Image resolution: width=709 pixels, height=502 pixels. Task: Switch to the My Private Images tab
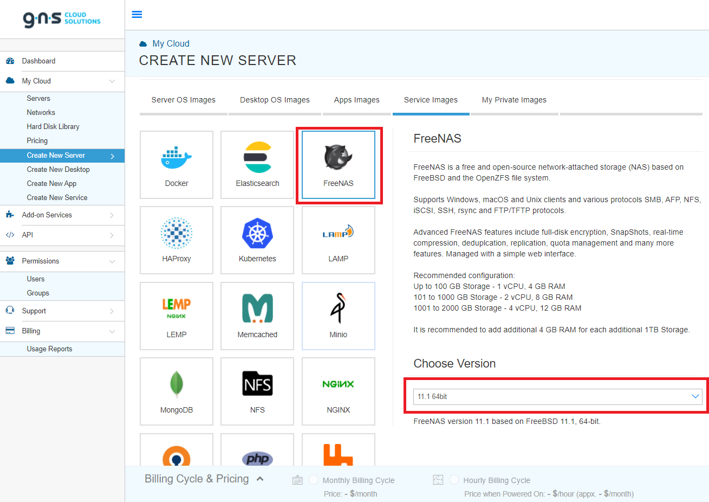(514, 100)
